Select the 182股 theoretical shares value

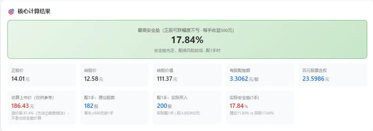(x=91, y=106)
